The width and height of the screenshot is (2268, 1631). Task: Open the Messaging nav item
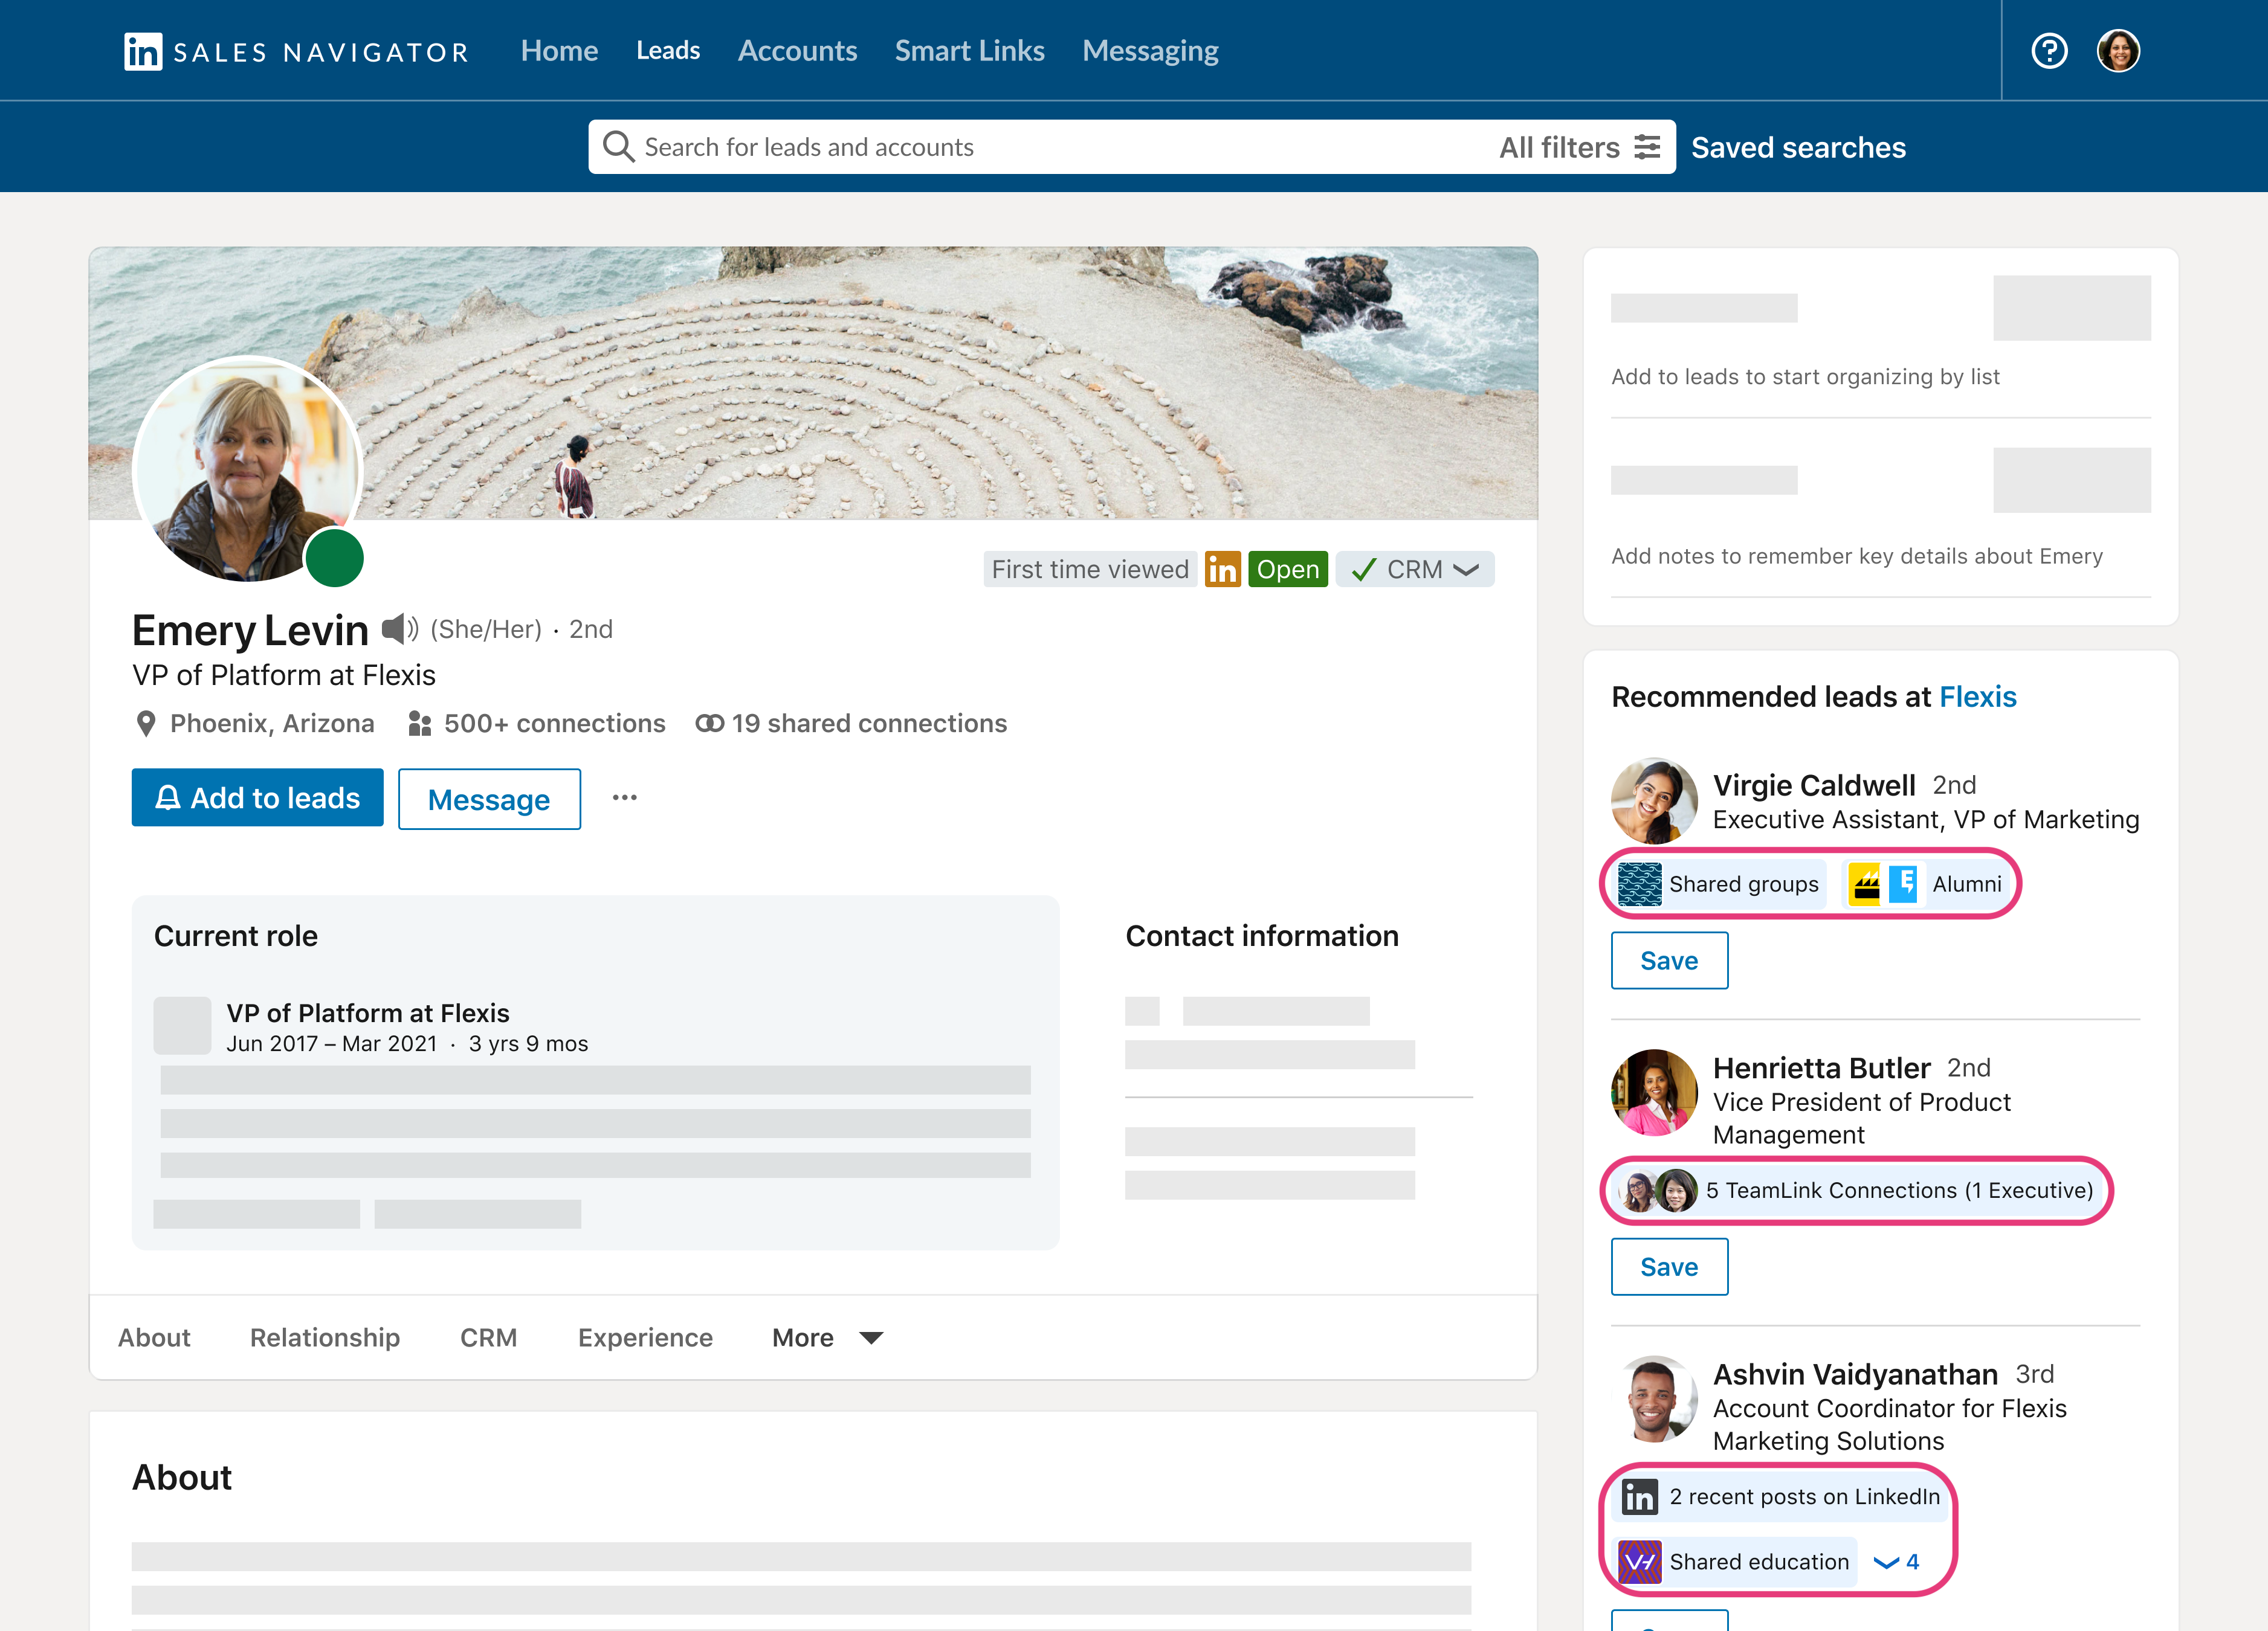pos(1150,51)
